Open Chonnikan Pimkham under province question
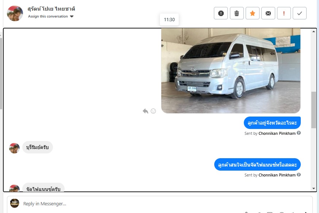319x213 pixels. click(277, 133)
